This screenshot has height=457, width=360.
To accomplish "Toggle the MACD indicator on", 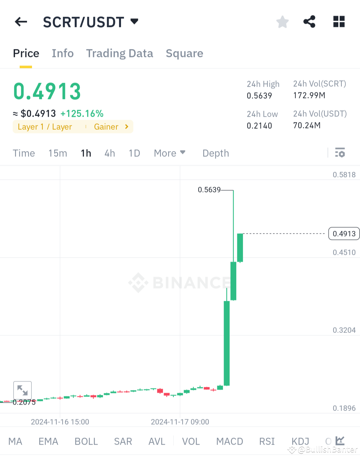I will click(229, 441).
